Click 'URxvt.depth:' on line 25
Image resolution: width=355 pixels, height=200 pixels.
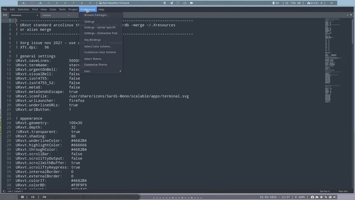29,127
